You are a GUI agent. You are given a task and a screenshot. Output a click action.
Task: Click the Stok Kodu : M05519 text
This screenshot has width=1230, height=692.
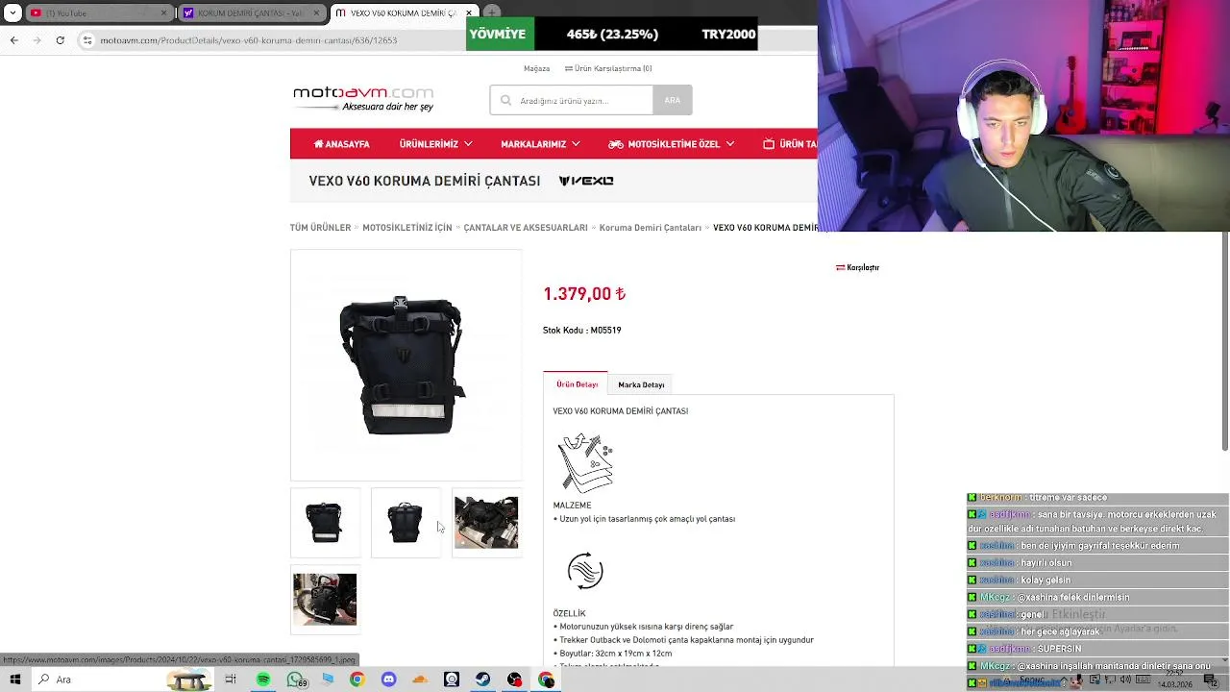[x=581, y=330]
